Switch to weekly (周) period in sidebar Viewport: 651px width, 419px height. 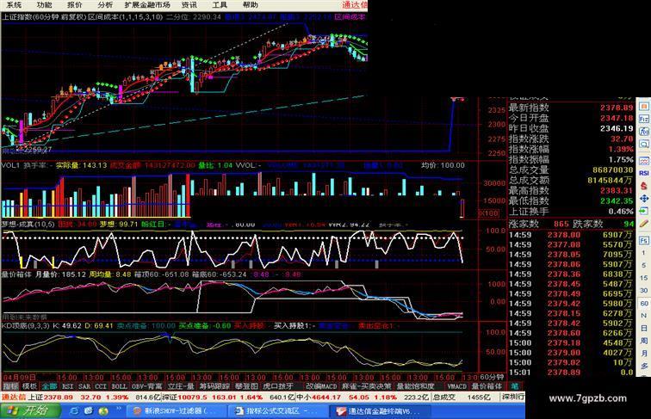point(644,341)
